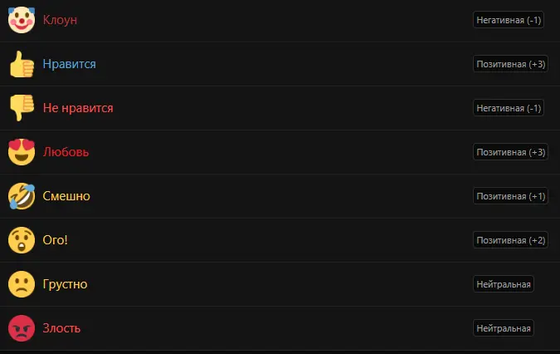Open the "Нравится" reaction link

click(x=69, y=64)
